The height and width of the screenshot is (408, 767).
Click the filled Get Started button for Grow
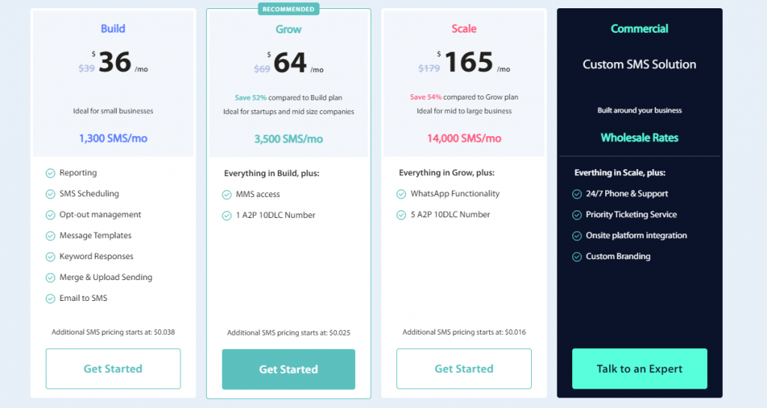click(x=288, y=369)
